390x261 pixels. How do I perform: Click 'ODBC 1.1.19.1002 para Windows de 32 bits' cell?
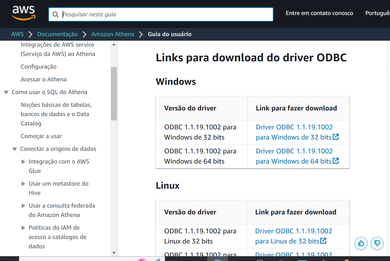(201, 132)
